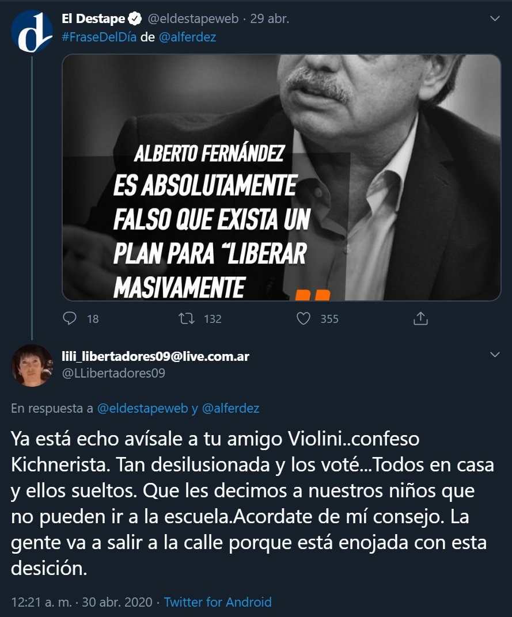Open Alberto Fernández quote image
The width and height of the screenshot is (512, 617).
[281, 177]
